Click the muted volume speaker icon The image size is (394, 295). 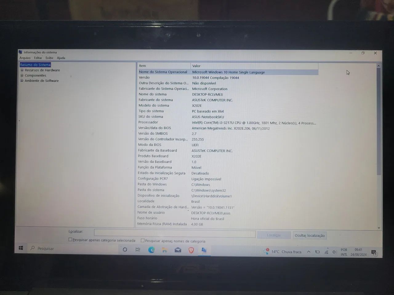(x=335, y=252)
